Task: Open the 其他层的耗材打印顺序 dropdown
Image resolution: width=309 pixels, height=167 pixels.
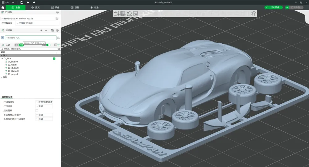Action: pos(44,119)
